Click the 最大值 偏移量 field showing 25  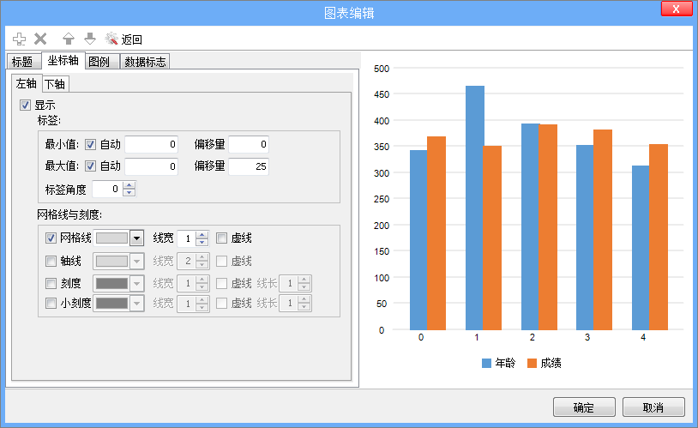249,166
